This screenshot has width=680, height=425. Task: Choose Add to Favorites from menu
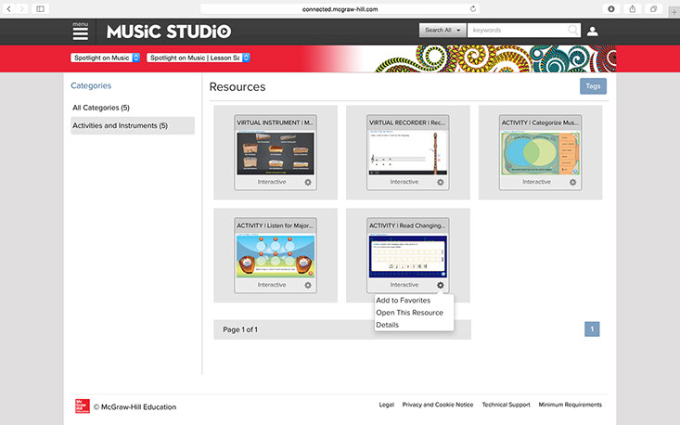tap(404, 300)
